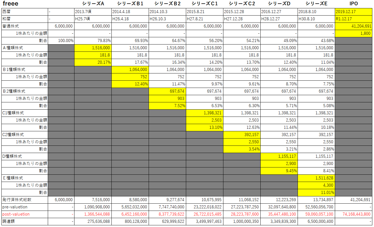Select the yellow 13.10% cell
Screen dimensions: 374x227
tap(205, 128)
